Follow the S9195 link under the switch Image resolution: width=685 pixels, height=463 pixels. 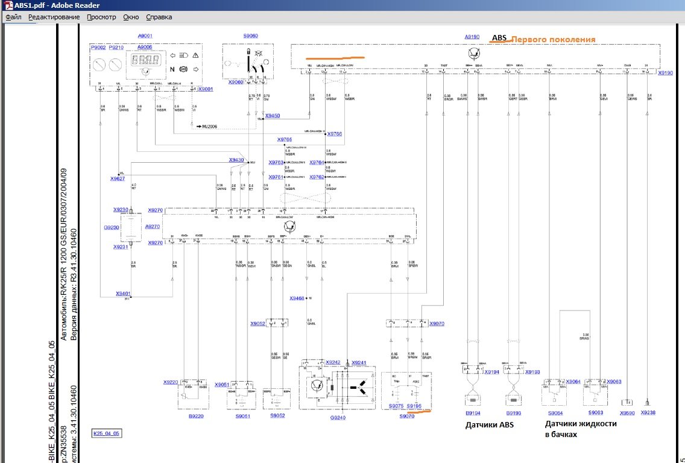coord(414,406)
